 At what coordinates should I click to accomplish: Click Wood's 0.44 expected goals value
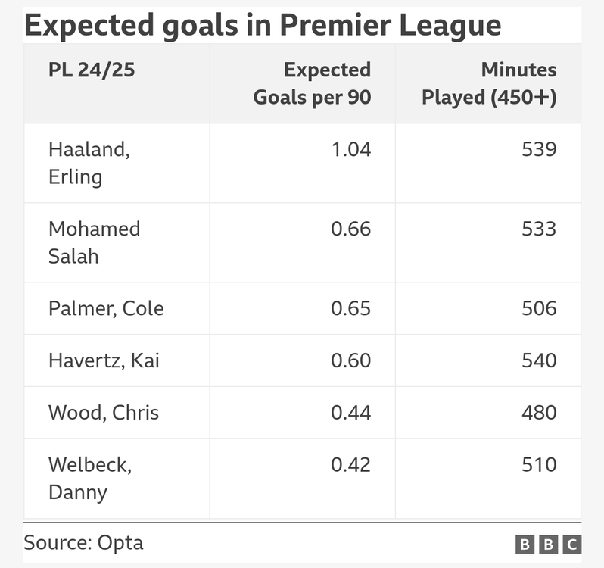tap(351, 413)
